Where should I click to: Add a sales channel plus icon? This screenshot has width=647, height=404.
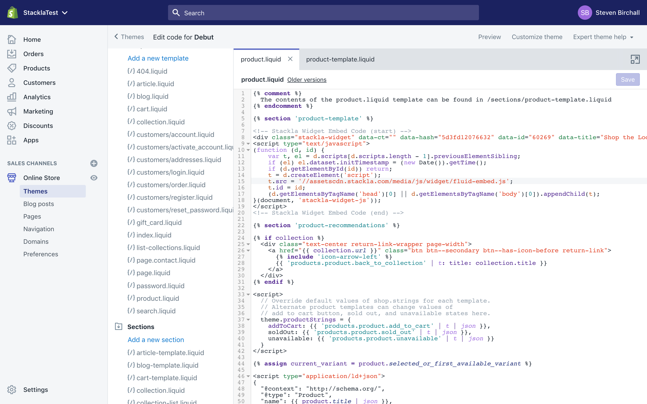(x=94, y=163)
